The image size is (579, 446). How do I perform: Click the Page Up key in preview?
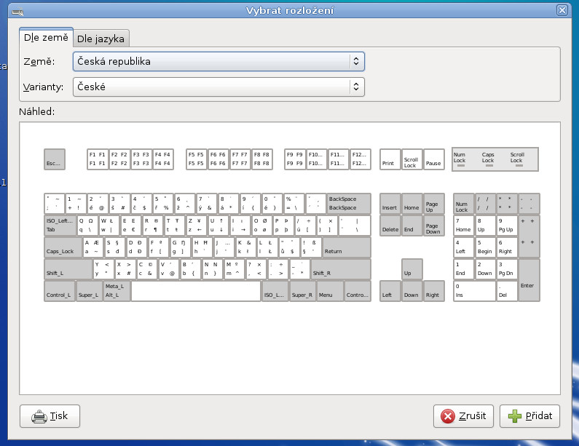point(434,203)
